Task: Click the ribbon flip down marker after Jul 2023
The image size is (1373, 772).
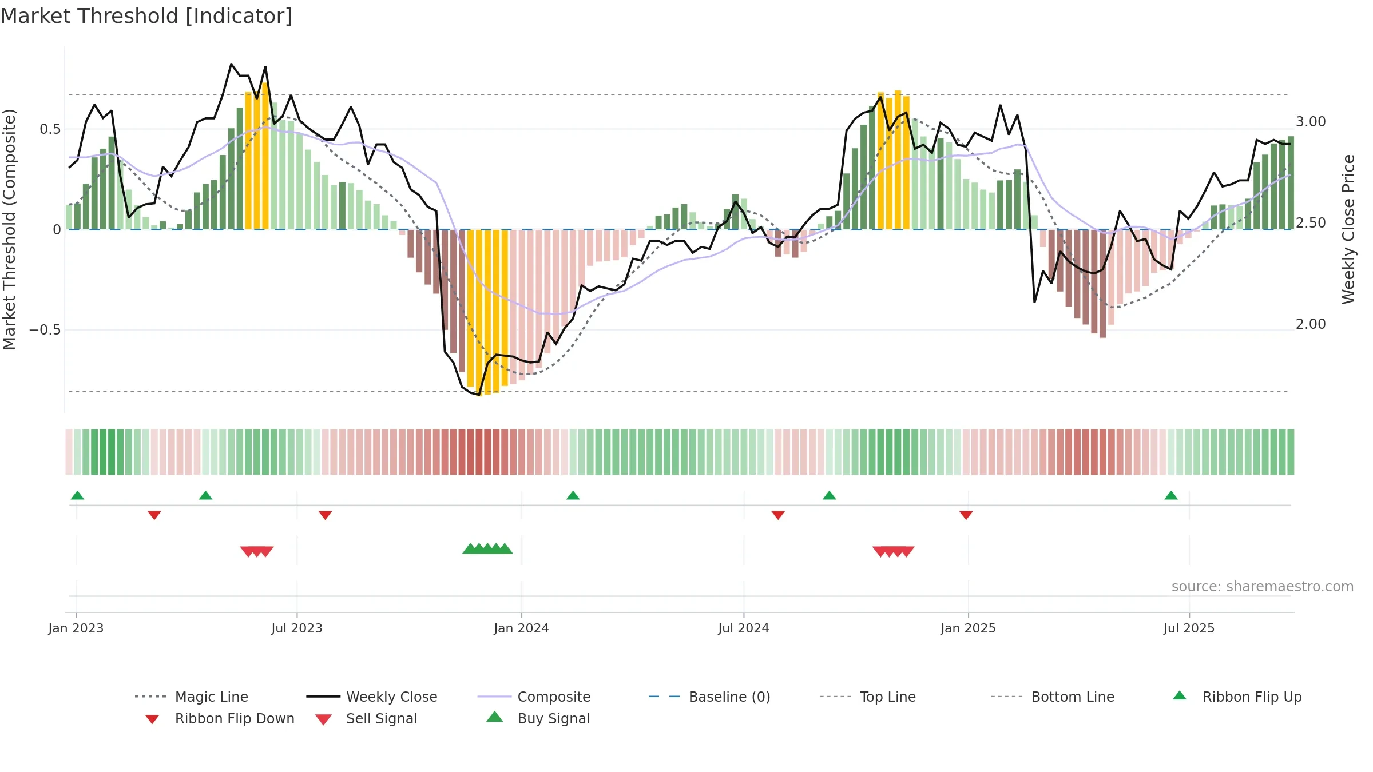Action: 325,515
